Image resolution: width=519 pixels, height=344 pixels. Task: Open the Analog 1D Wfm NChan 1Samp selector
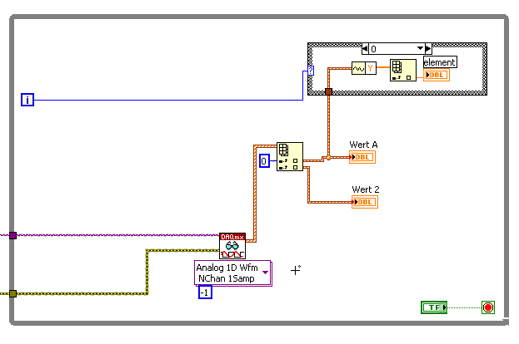(x=233, y=273)
